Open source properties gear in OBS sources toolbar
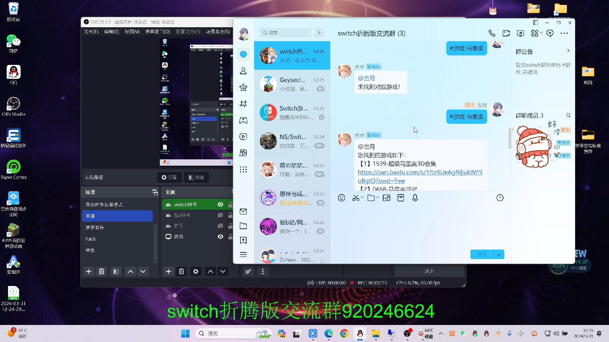The width and height of the screenshot is (609, 342). (x=196, y=271)
